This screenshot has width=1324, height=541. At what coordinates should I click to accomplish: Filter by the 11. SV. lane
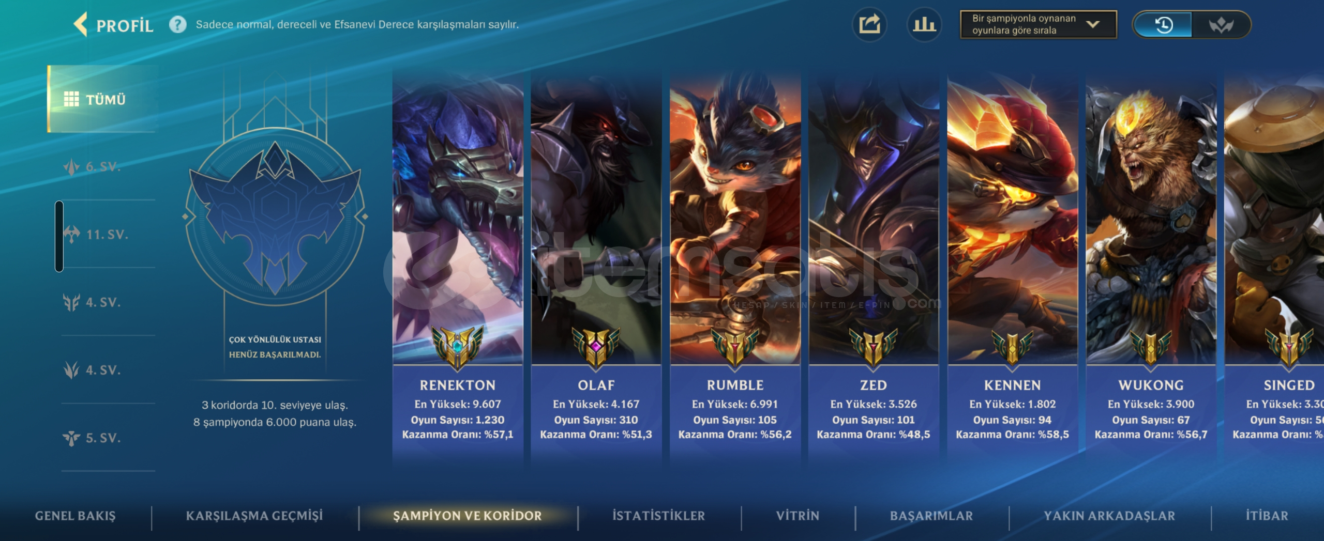point(108,234)
